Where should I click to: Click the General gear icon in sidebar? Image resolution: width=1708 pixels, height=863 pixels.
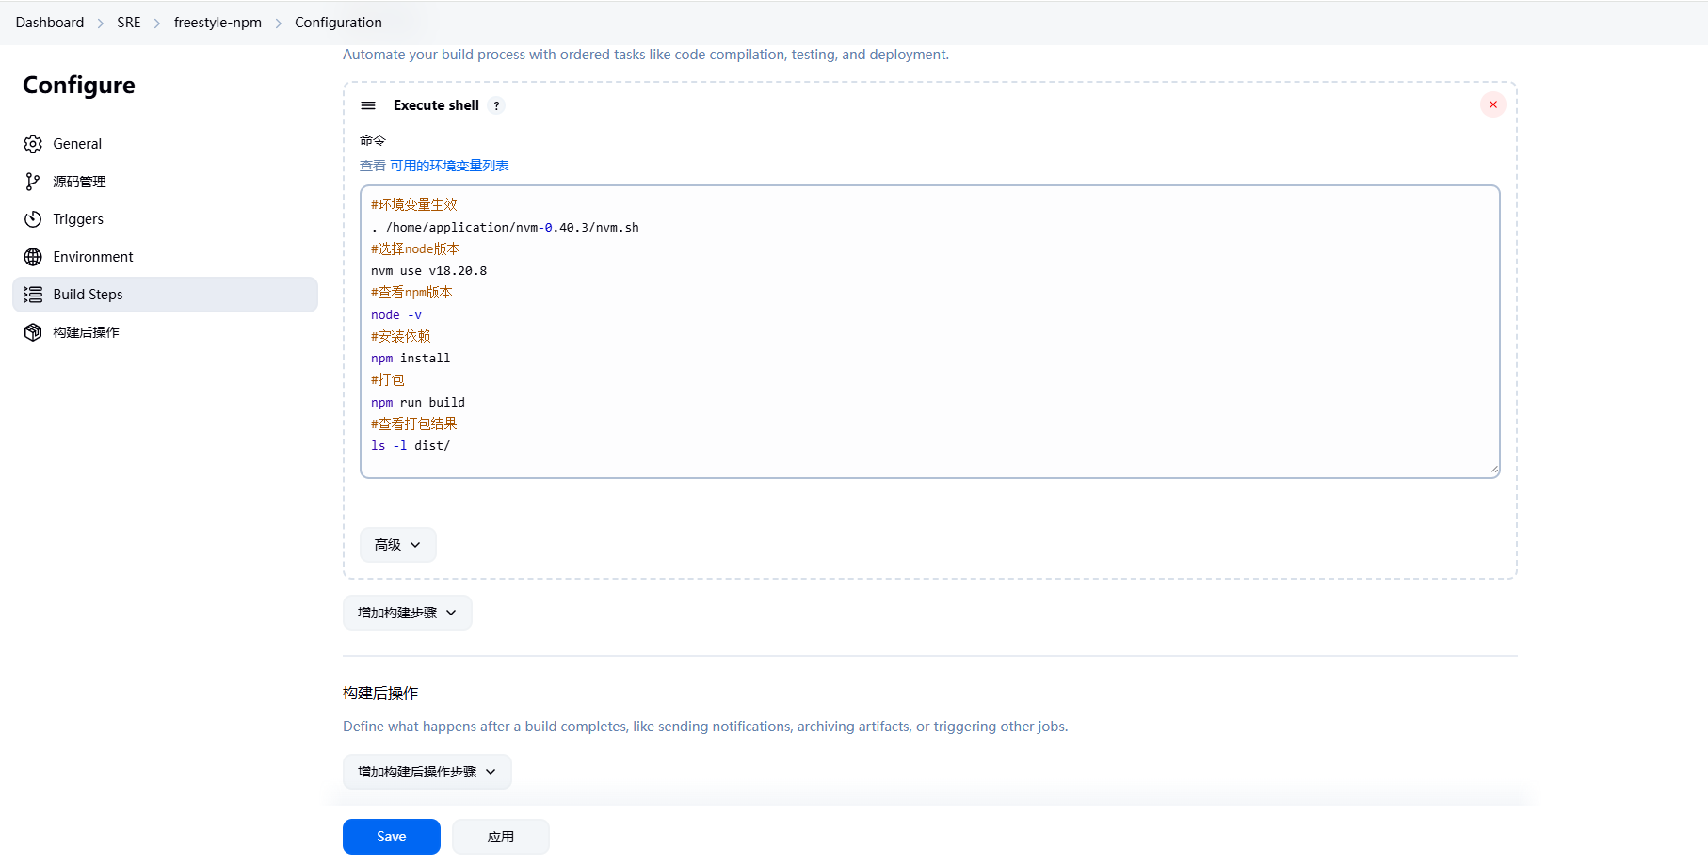pos(33,144)
